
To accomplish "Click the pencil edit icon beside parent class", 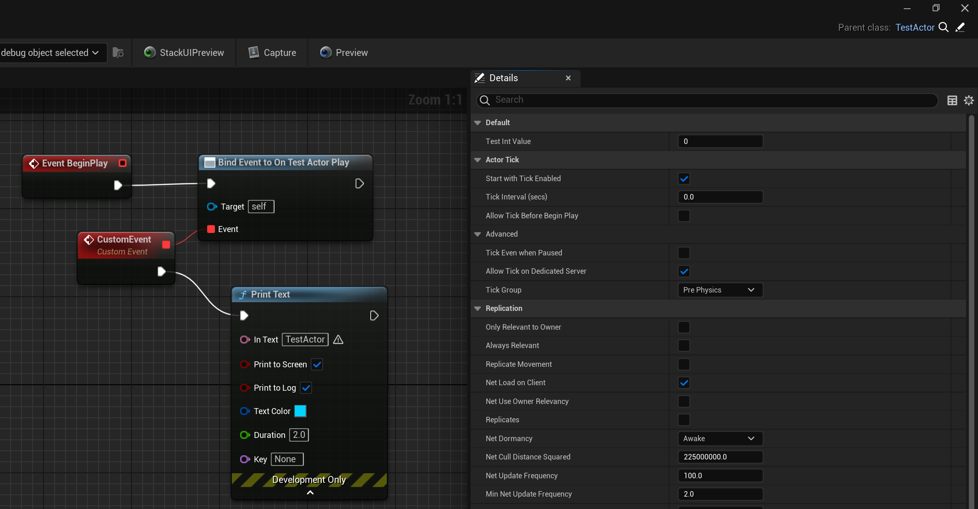I will [x=960, y=28].
